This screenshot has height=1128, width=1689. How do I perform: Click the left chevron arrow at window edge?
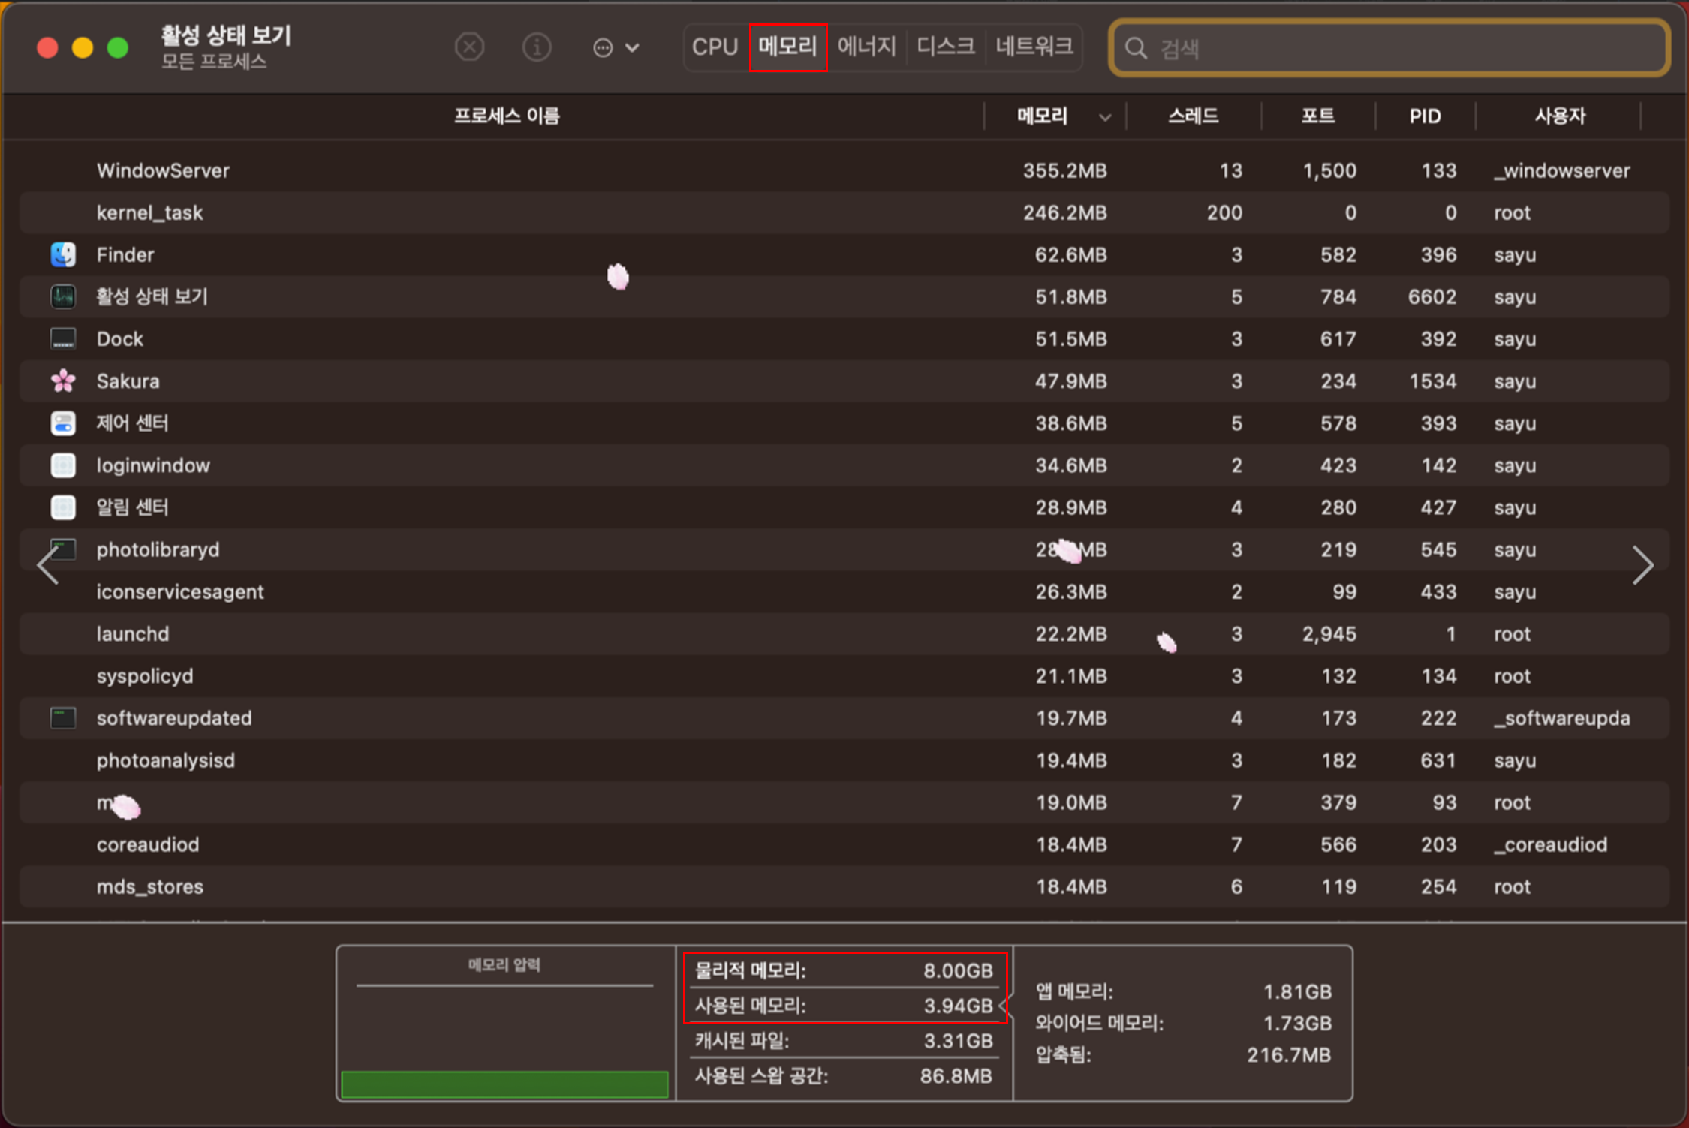tap(48, 565)
